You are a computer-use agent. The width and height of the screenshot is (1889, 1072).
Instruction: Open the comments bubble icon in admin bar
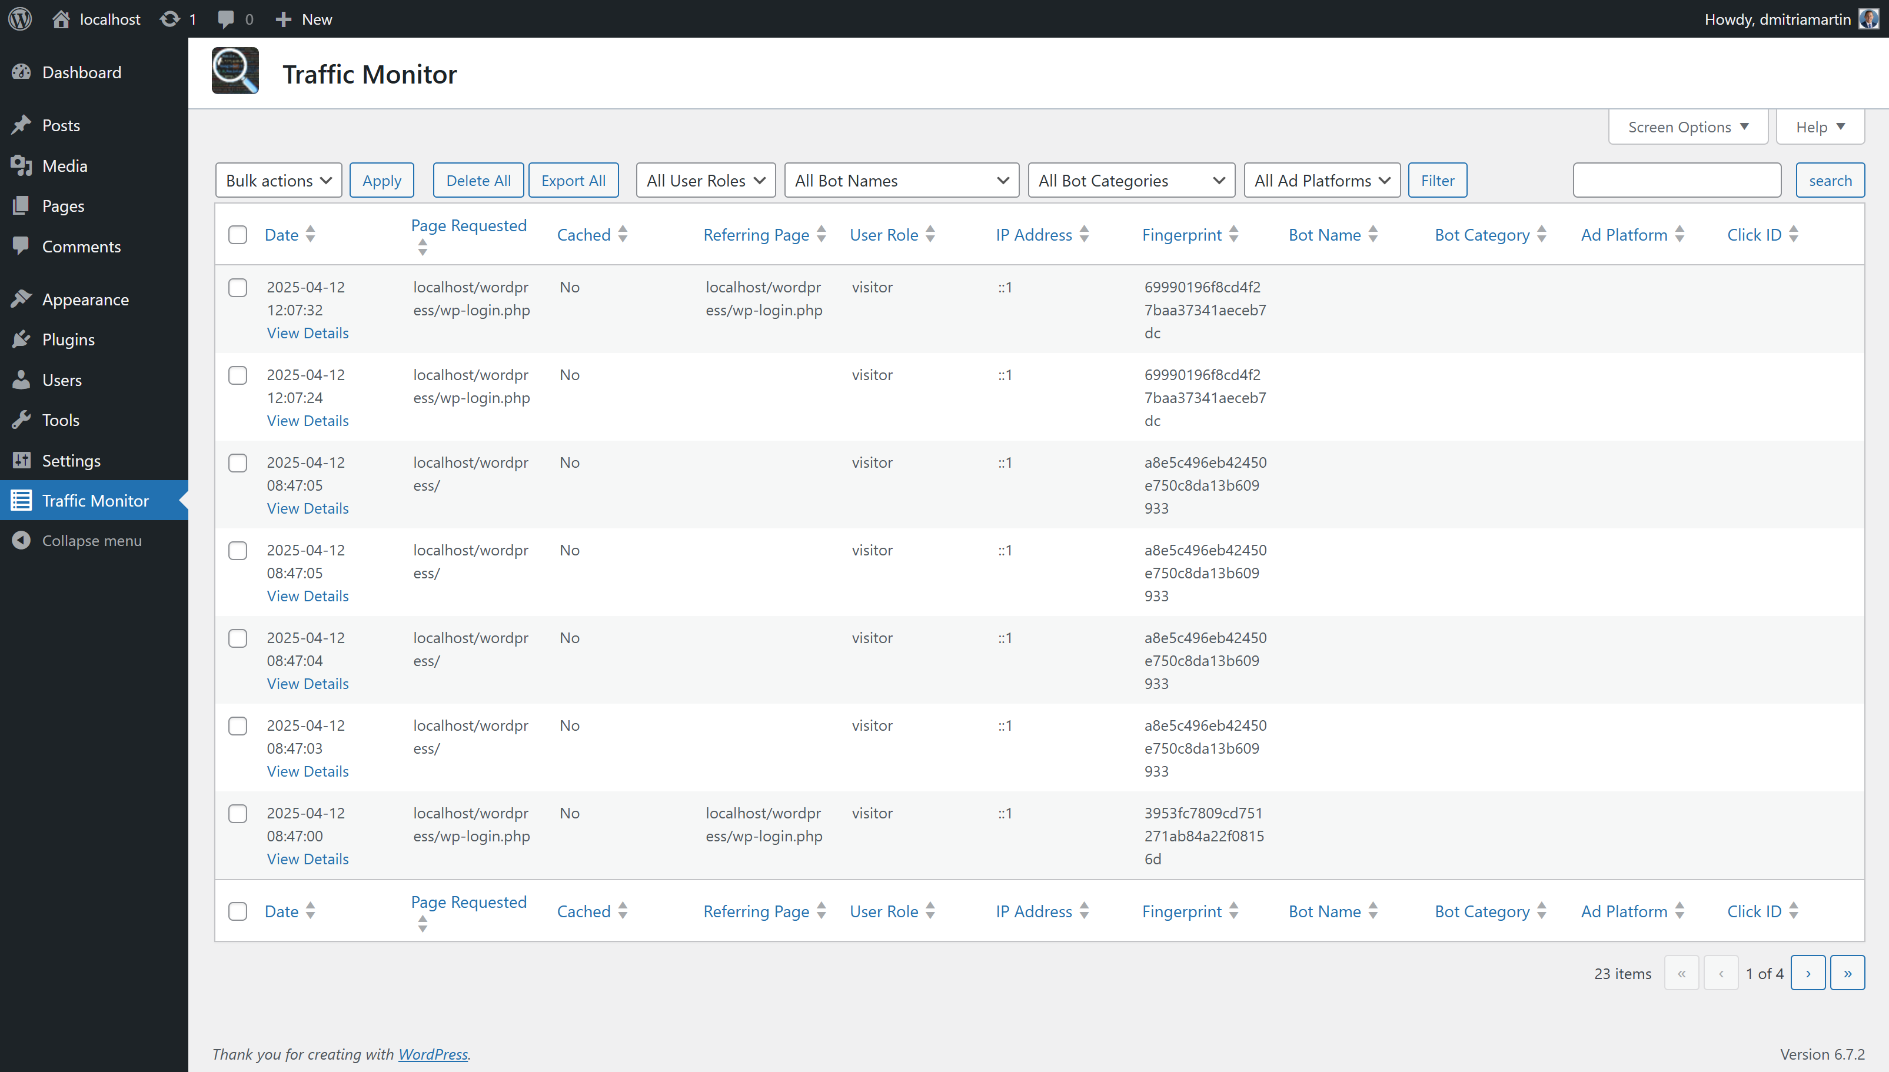226,19
